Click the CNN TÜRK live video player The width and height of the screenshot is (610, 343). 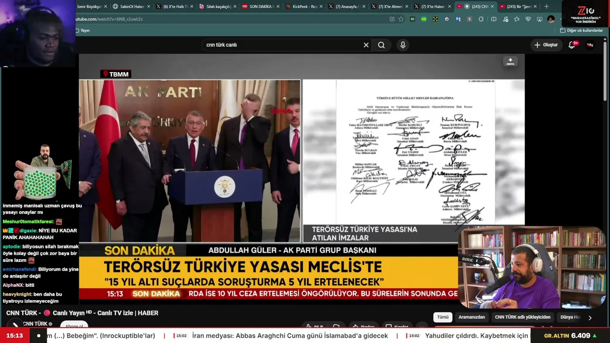tap(302, 178)
